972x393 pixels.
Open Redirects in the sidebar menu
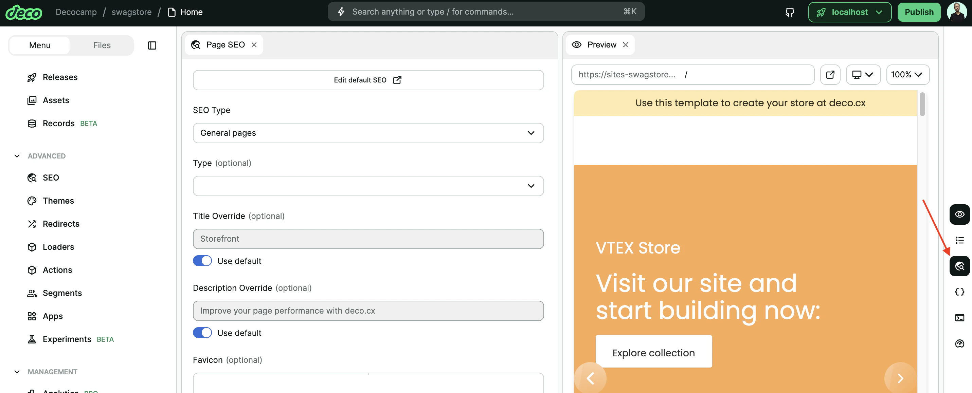[61, 224]
